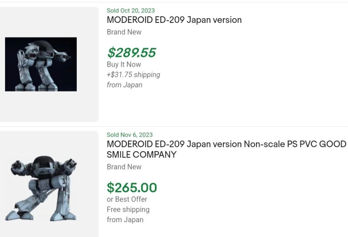This screenshot has width=348, height=237.
Task: Open the second listing's ED-209 thumbnail
Action: coord(41,189)
